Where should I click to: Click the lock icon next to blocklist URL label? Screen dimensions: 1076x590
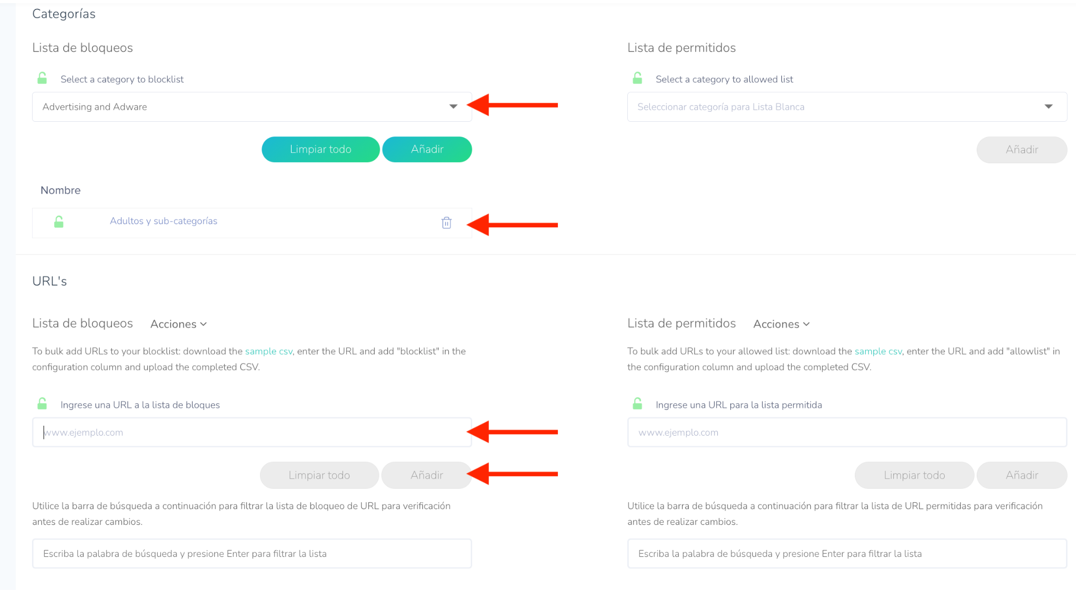tap(42, 404)
